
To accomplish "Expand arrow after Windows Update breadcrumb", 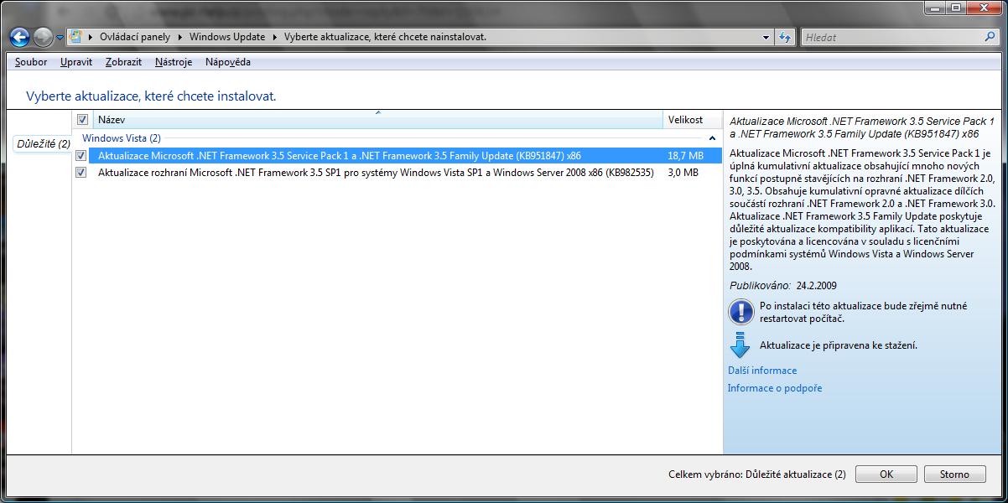I will click(275, 37).
